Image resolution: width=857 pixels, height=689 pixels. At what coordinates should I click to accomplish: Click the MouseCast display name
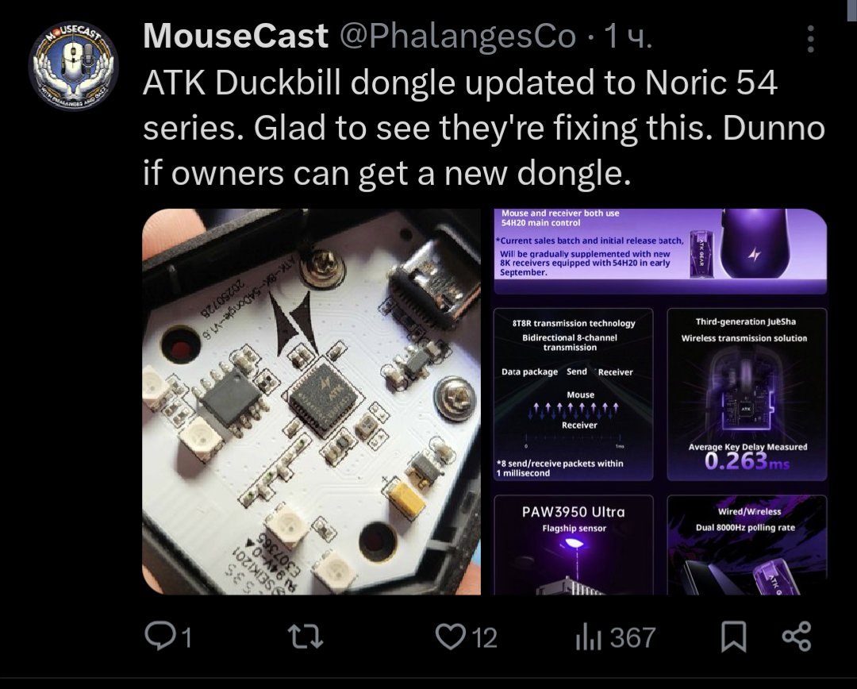pos(236,37)
